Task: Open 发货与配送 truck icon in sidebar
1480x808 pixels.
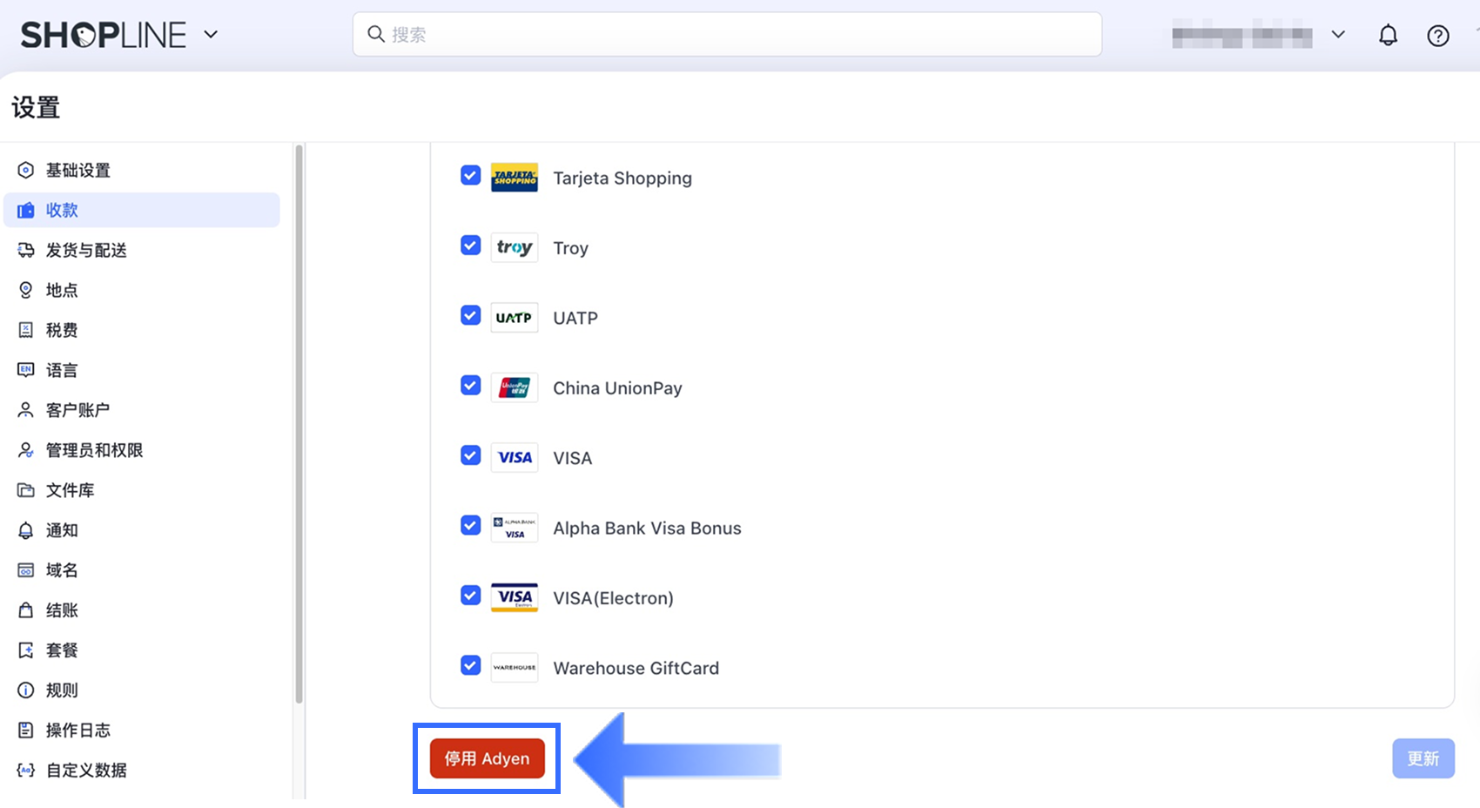Action: pyautogui.click(x=26, y=250)
